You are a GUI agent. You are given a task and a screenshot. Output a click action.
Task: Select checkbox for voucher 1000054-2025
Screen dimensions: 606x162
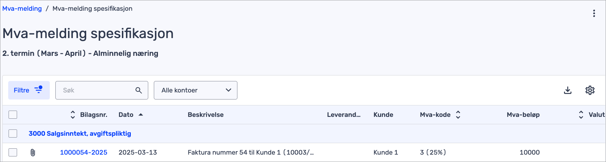[13, 152]
